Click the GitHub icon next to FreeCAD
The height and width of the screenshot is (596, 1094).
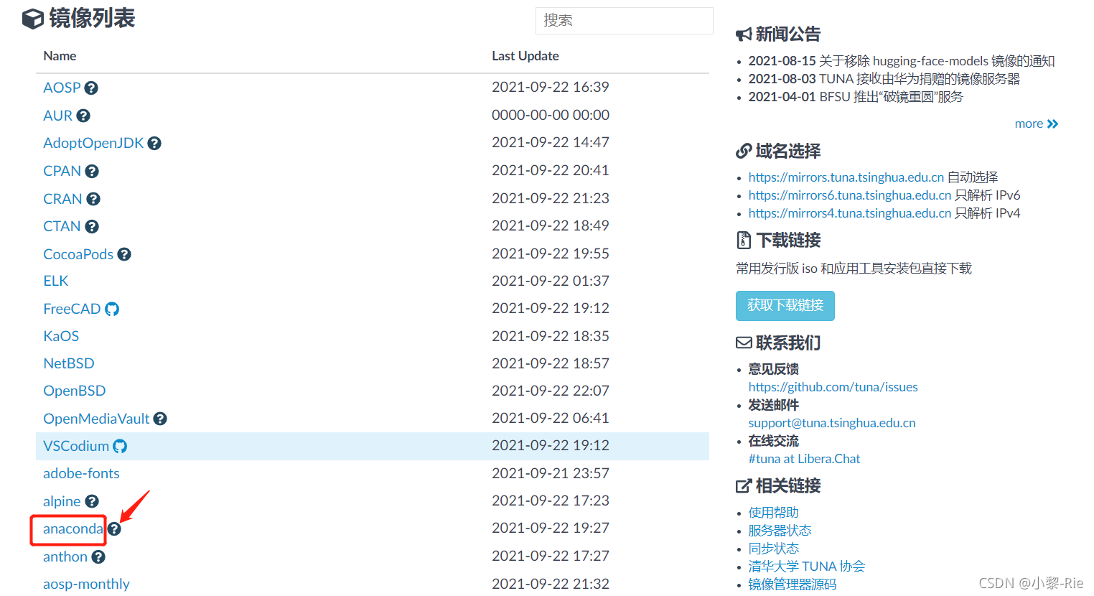(112, 309)
